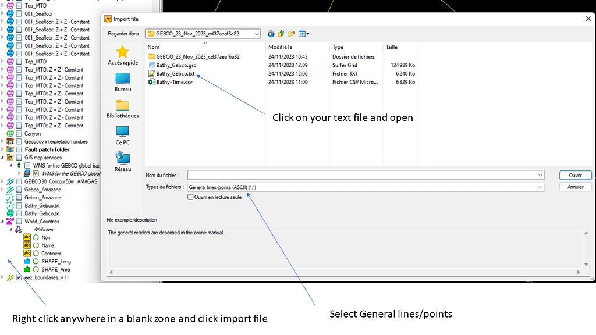The image size is (596, 335).
Task: Click the Annuler button
Action: pos(575,187)
